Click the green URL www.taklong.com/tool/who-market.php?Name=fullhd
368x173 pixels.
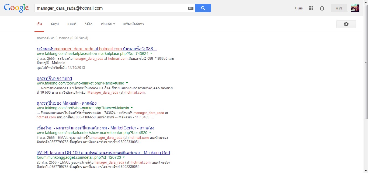[x=80, y=83]
